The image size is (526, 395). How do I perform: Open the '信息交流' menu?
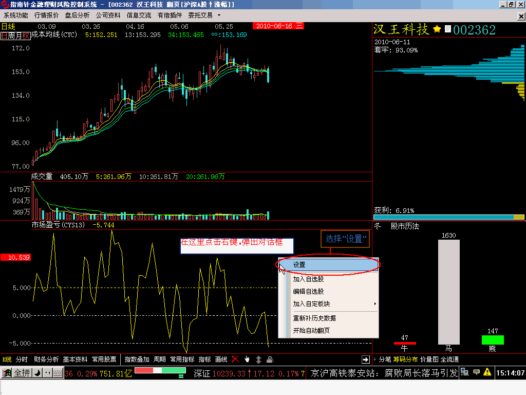pyautogui.click(x=139, y=15)
